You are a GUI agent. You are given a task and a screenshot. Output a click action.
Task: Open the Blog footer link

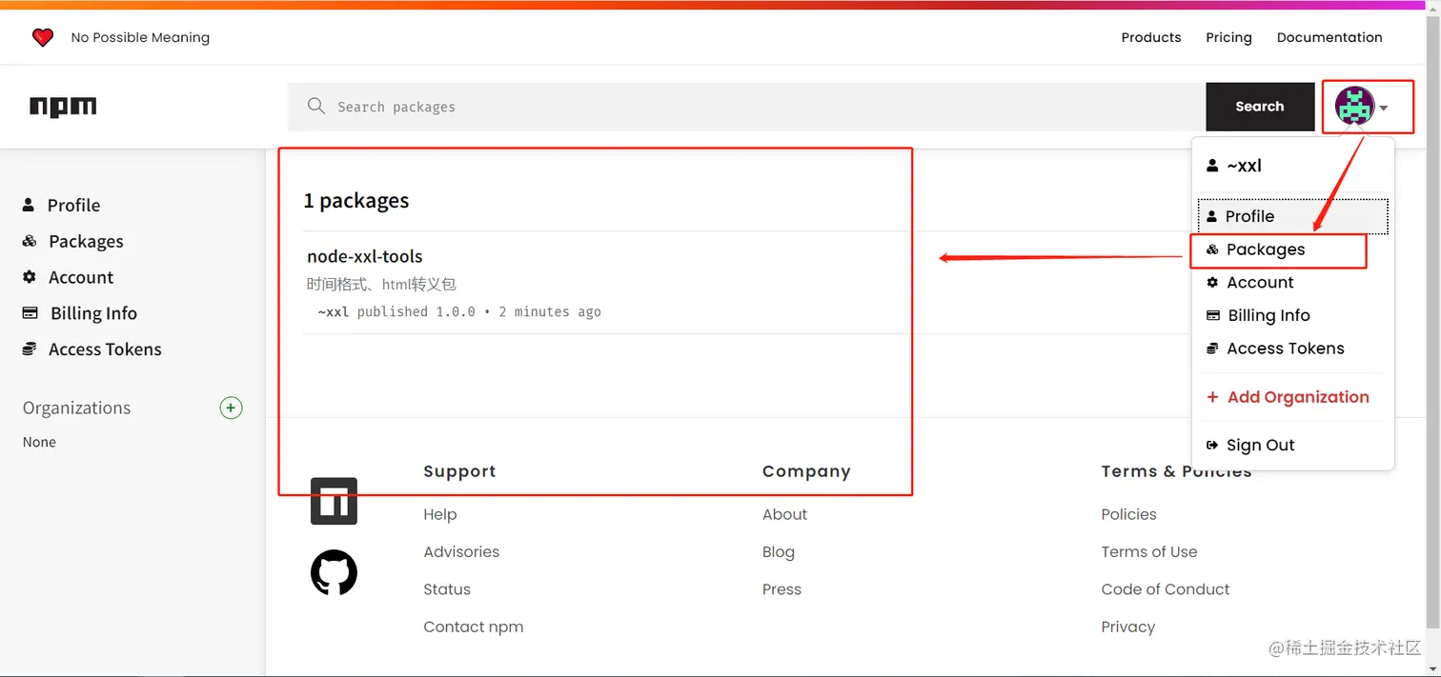(x=779, y=551)
